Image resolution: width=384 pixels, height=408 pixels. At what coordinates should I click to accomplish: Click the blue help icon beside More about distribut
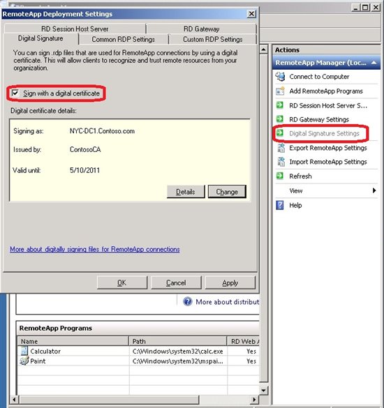pyautogui.click(x=187, y=301)
